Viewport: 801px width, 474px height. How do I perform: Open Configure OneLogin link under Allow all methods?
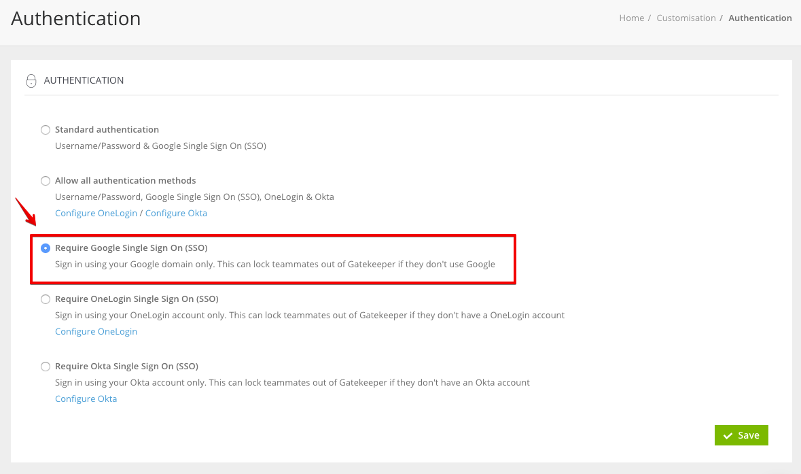[x=96, y=214]
